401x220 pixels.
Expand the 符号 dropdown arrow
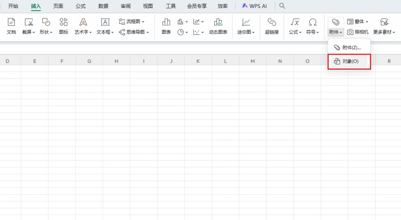pyautogui.click(x=318, y=32)
